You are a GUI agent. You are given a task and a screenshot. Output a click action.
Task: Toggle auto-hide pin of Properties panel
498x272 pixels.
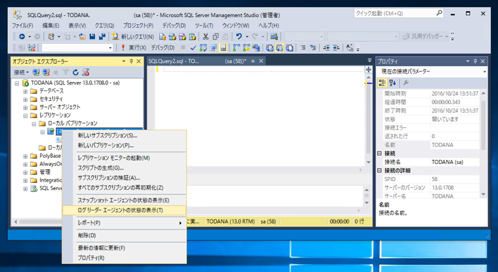[x=475, y=62]
